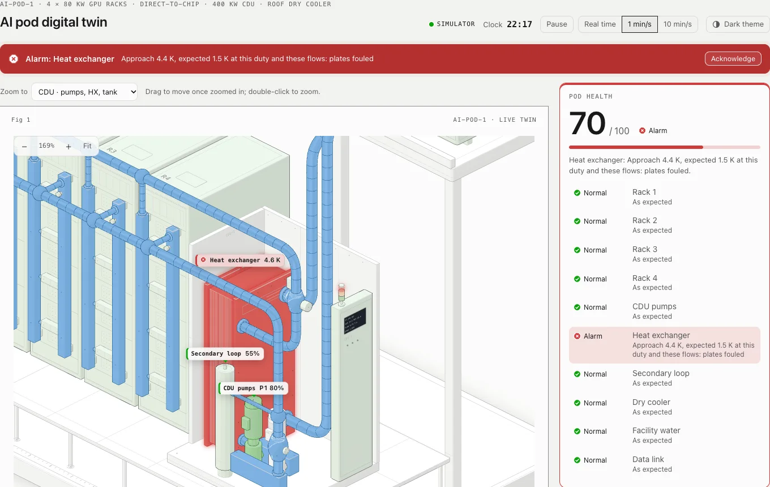Click the clock value 22:17
This screenshot has height=487, width=770.
519,24
